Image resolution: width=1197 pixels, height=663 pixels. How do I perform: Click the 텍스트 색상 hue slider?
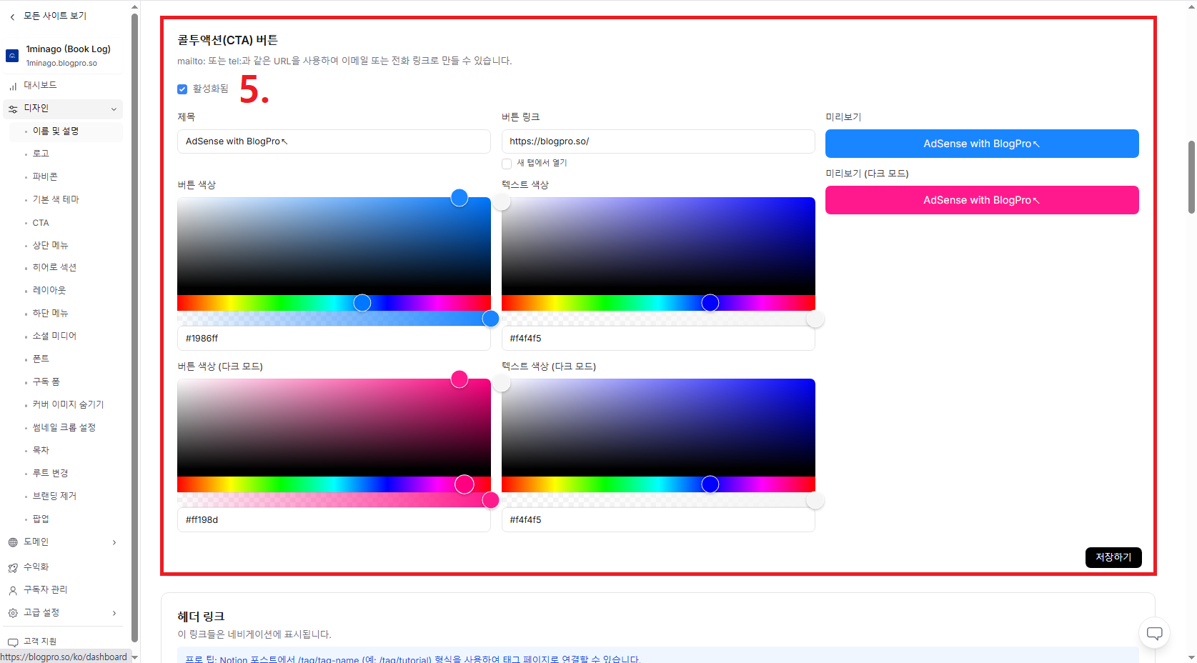[658, 303]
